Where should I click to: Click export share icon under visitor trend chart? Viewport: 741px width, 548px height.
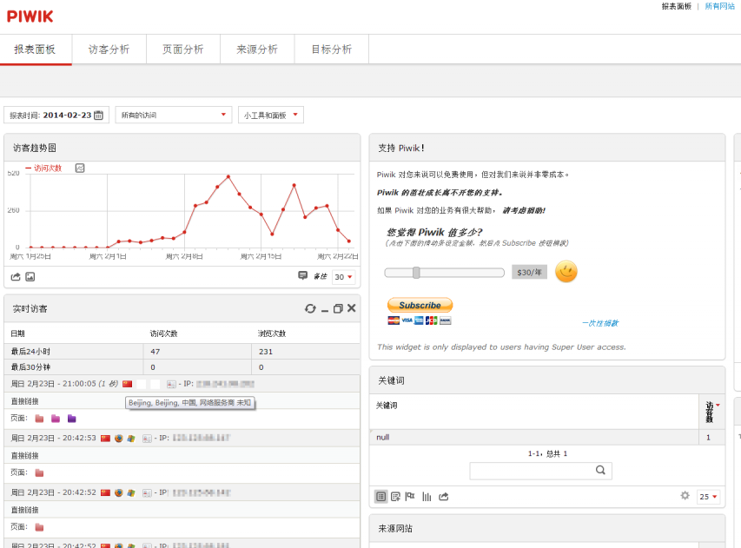pyautogui.click(x=16, y=277)
